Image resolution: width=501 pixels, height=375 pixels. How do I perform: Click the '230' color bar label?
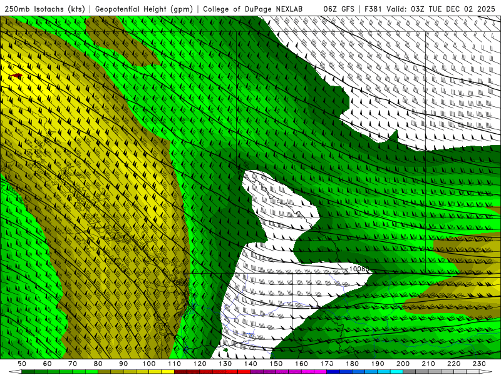click(479, 364)
